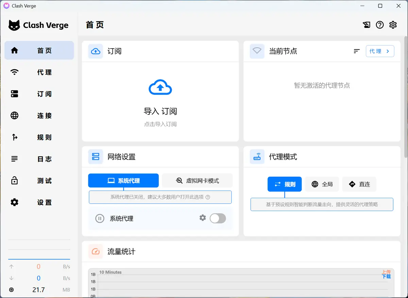This screenshot has width=408, height=298.
Task: Open the 订阅 profiles page in sidebar
Action: pyautogui.click(x=39, y=94)
